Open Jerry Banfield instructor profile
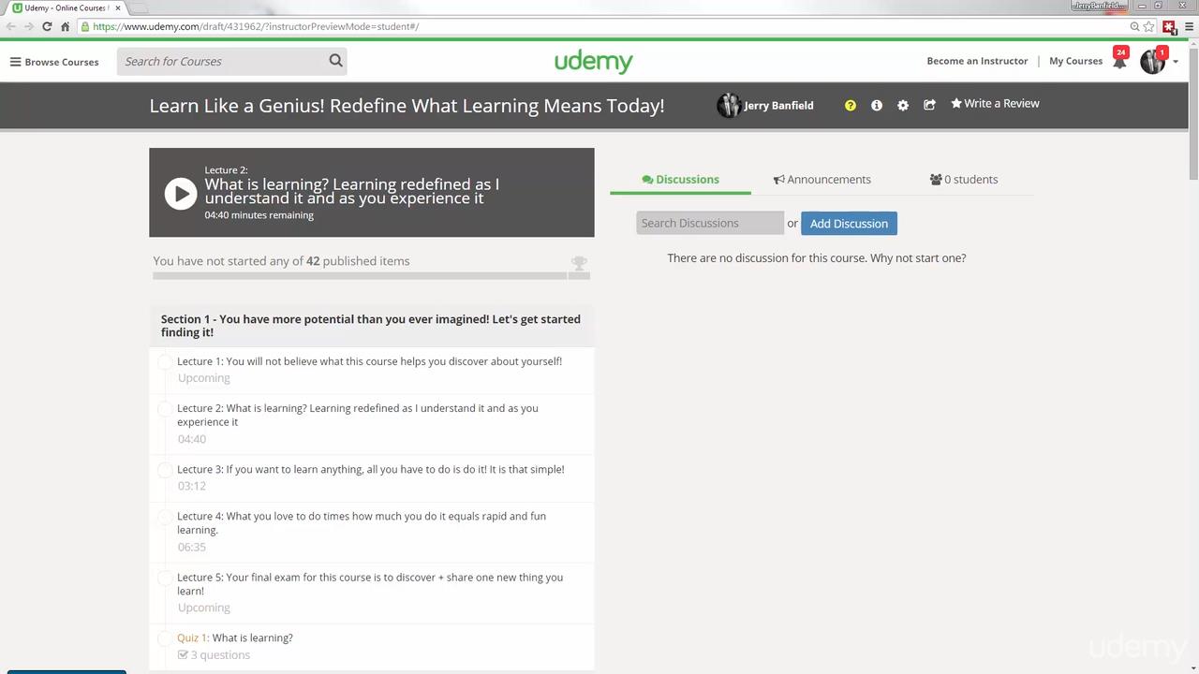The image size is (1199, 674). click(766, 106)
